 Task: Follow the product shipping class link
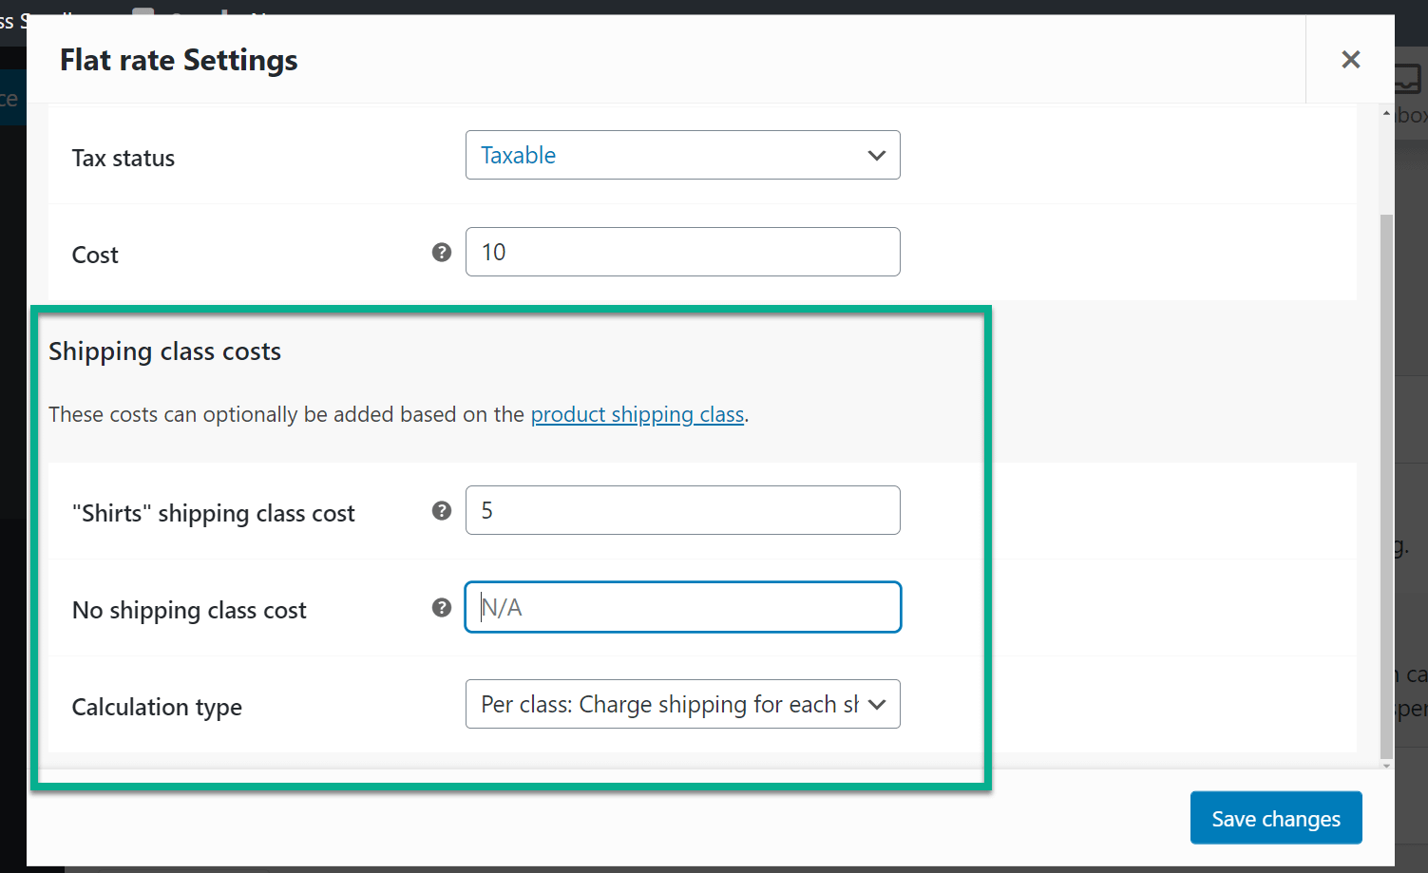[638, 414]
